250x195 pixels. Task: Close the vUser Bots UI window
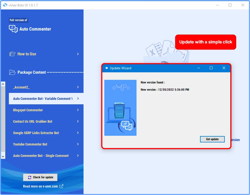[243, 5]
